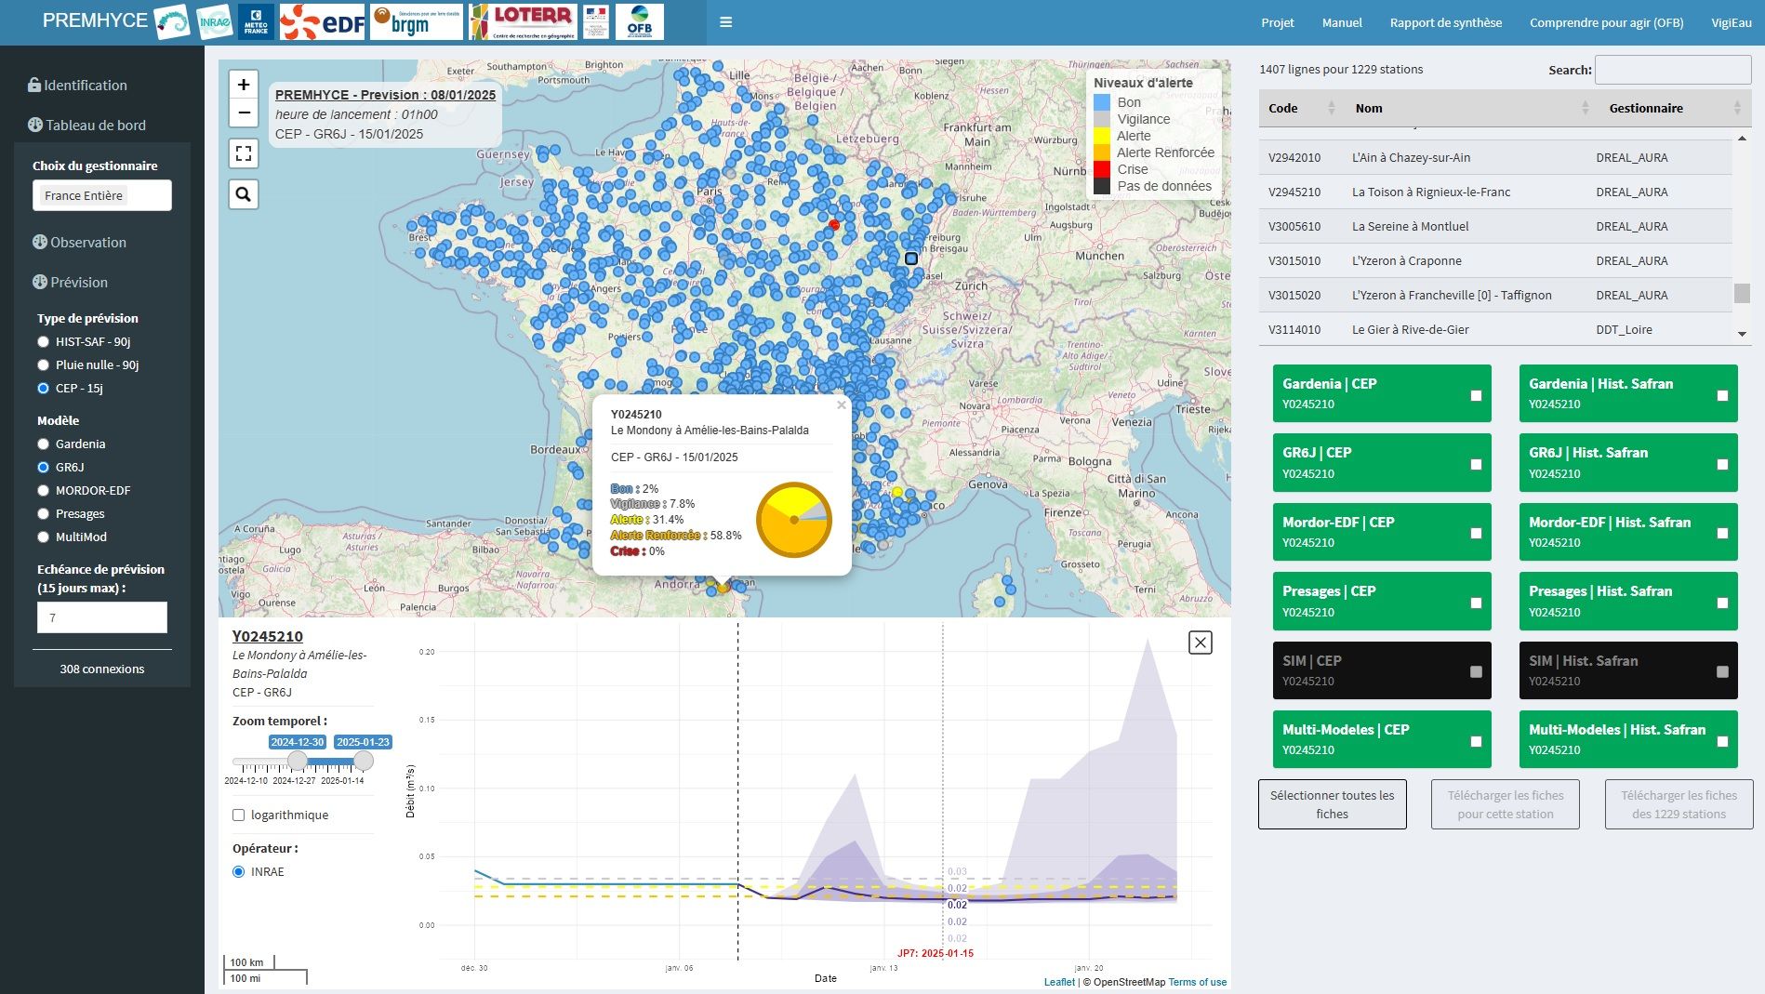Open the Projet page

[1277, 22]
